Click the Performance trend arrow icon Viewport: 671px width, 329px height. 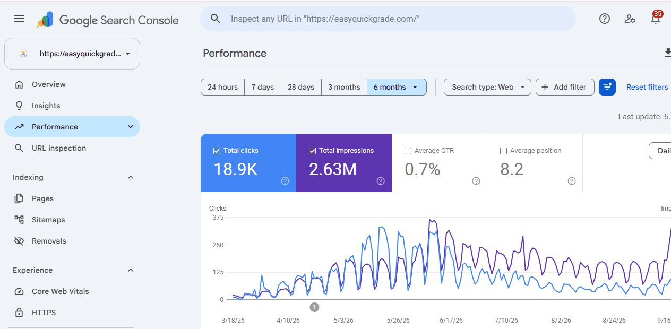pyautogui.click(x=19, y=127)
